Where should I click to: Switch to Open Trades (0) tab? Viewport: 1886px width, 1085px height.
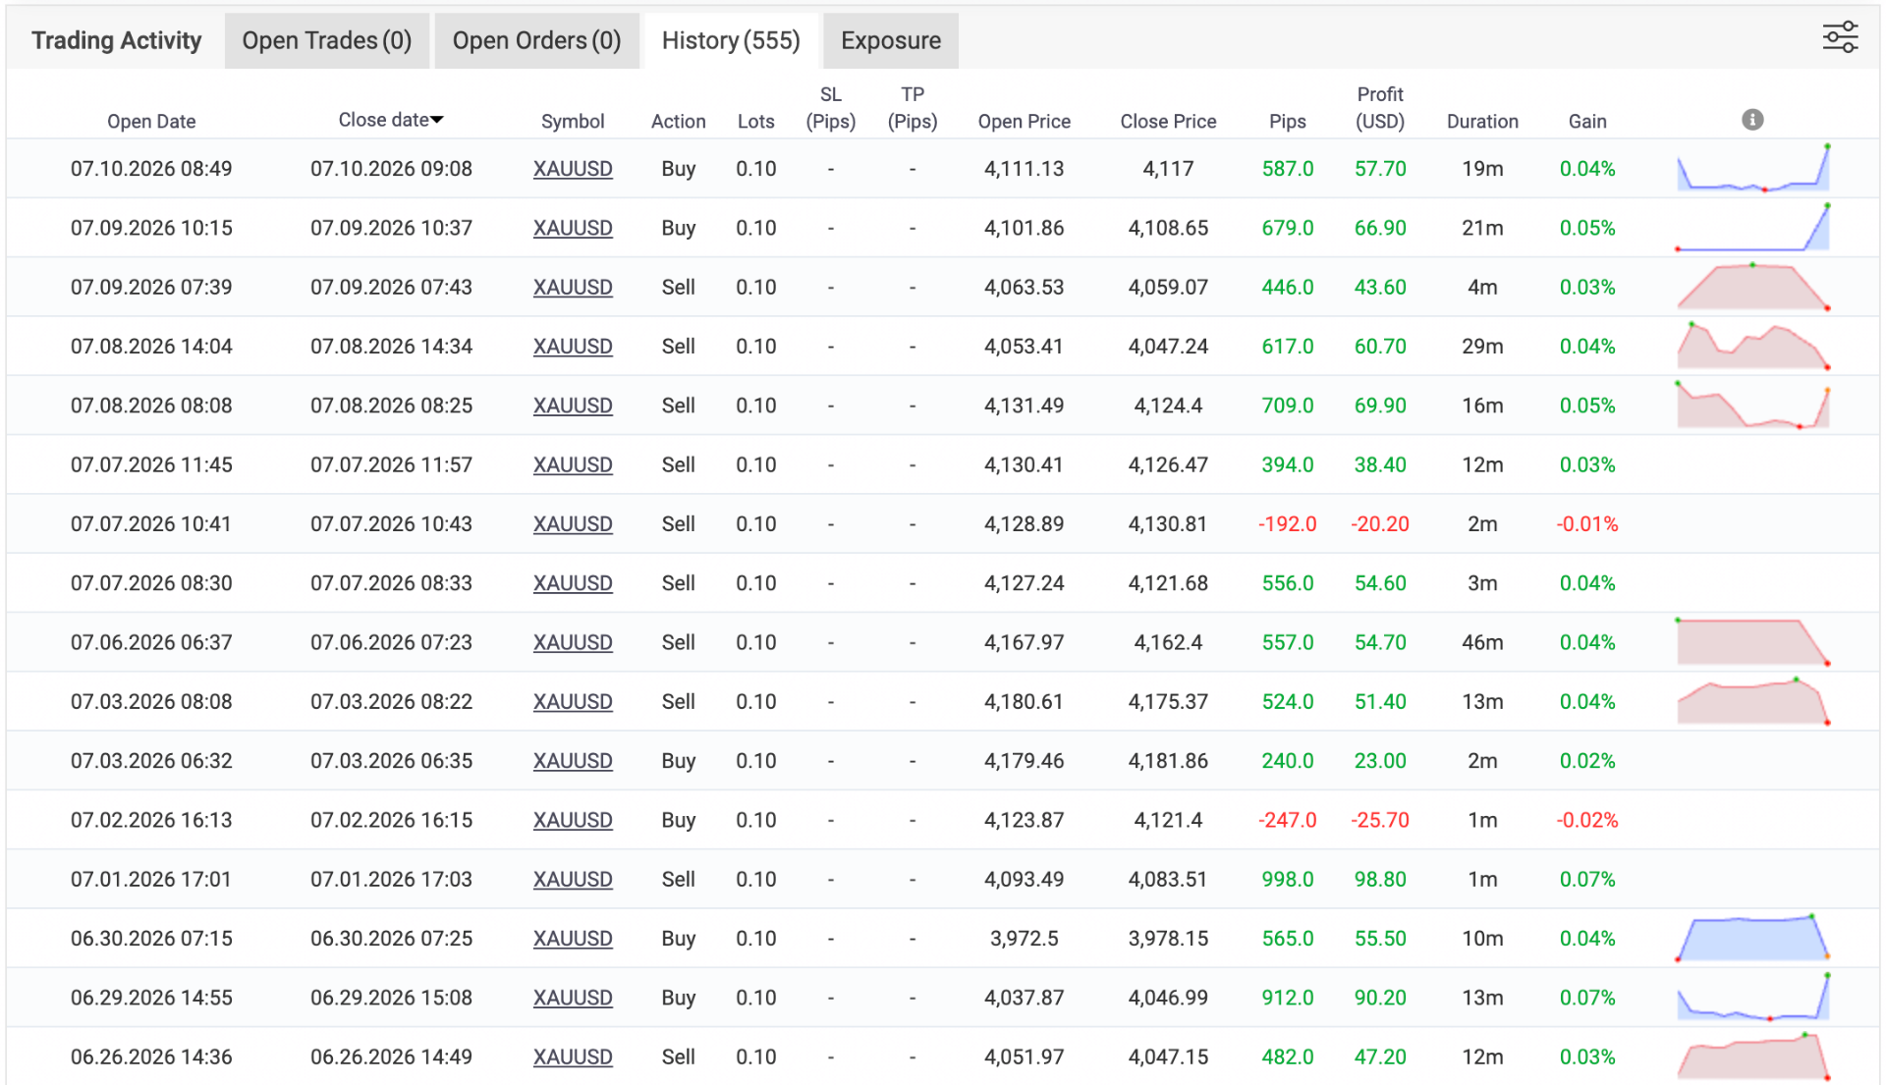click(327, 40)
